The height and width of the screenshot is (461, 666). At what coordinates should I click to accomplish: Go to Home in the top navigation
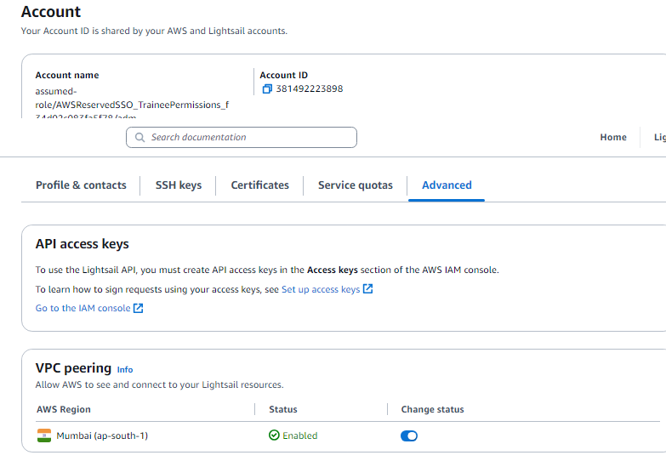(613, 137)
